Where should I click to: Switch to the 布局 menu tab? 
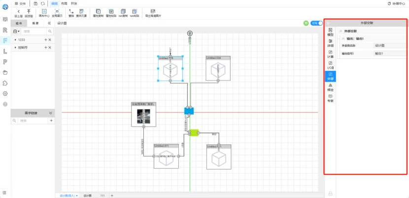coord(64,3)
